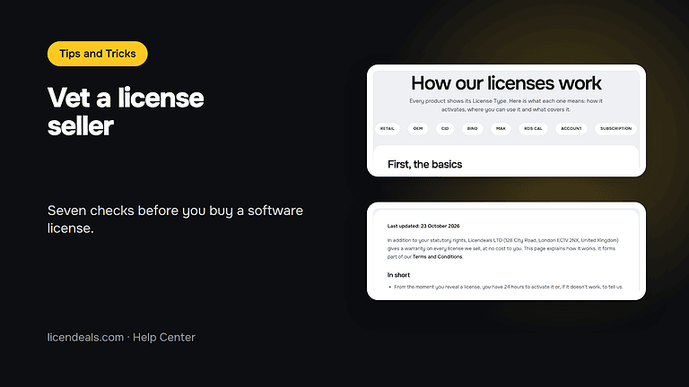Click the licendeals.com Help Center footer text
The height and width of the screenshot is (387, 689).
coord(121,337)
